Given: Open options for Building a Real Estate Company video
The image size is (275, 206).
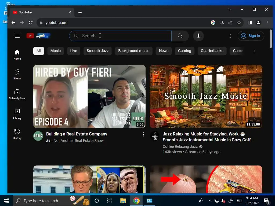Looking at the screenshot, I should (143, 134).
